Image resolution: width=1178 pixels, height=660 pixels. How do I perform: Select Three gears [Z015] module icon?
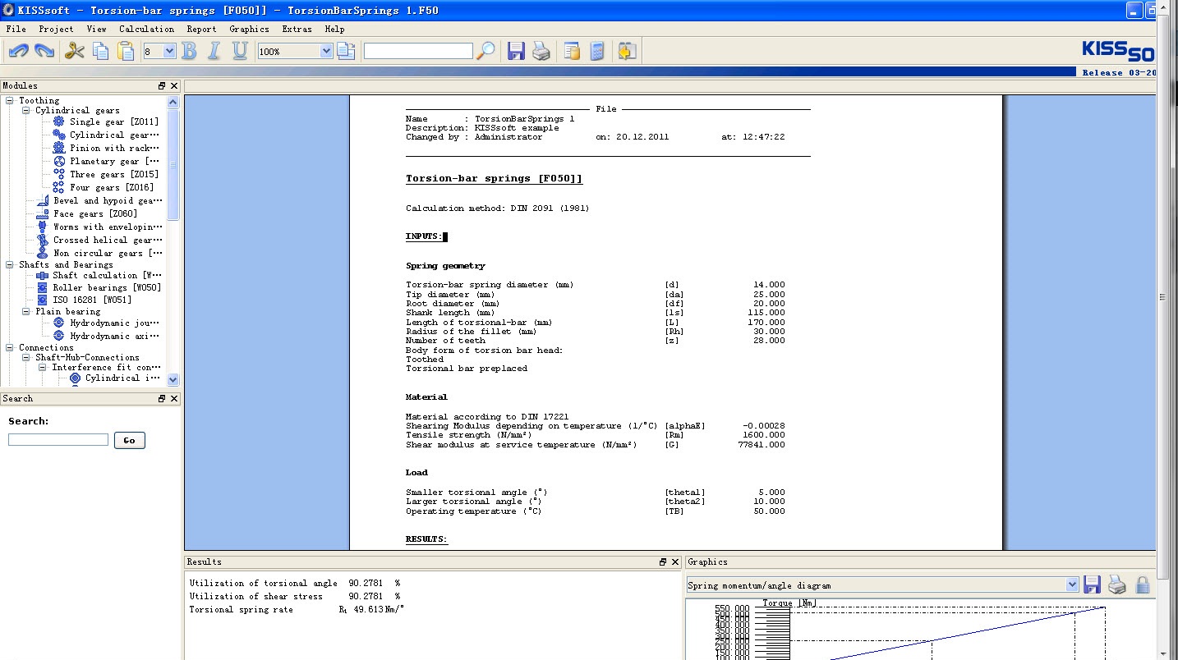58,174
